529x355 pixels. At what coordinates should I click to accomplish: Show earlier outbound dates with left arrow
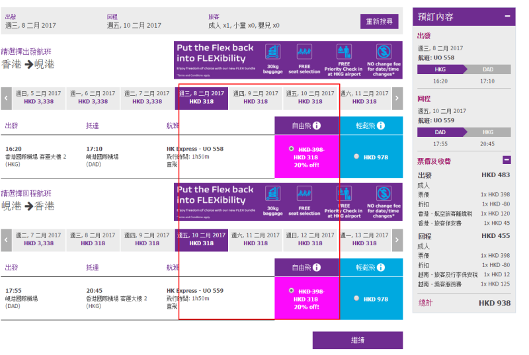6,98
